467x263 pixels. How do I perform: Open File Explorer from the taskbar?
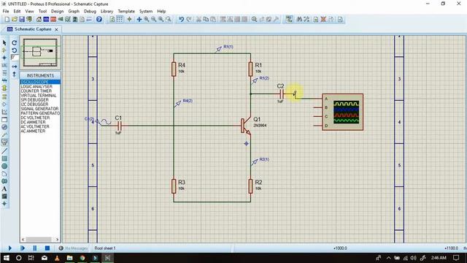(70, 258)
